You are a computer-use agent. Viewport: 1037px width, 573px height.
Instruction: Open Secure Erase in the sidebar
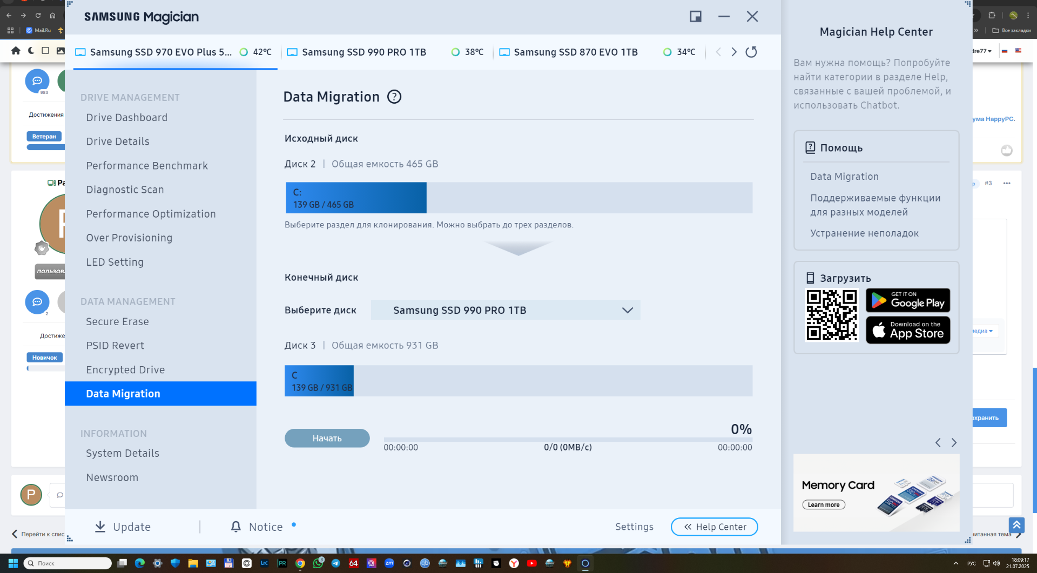[117, 321]
